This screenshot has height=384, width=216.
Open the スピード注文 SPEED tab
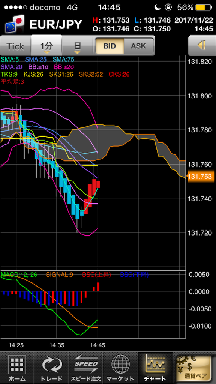click(x=86, y=368)
